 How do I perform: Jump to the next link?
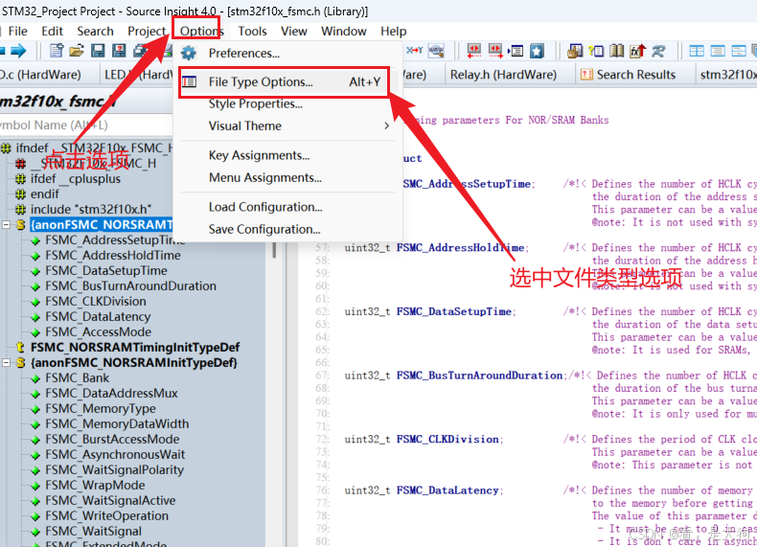pos(495,51)
